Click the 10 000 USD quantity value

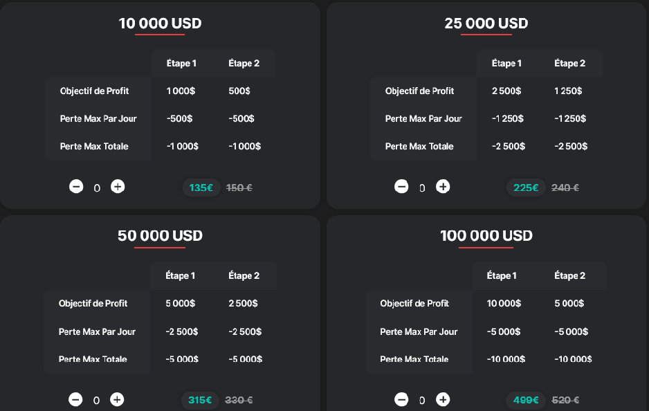[97, 188]
